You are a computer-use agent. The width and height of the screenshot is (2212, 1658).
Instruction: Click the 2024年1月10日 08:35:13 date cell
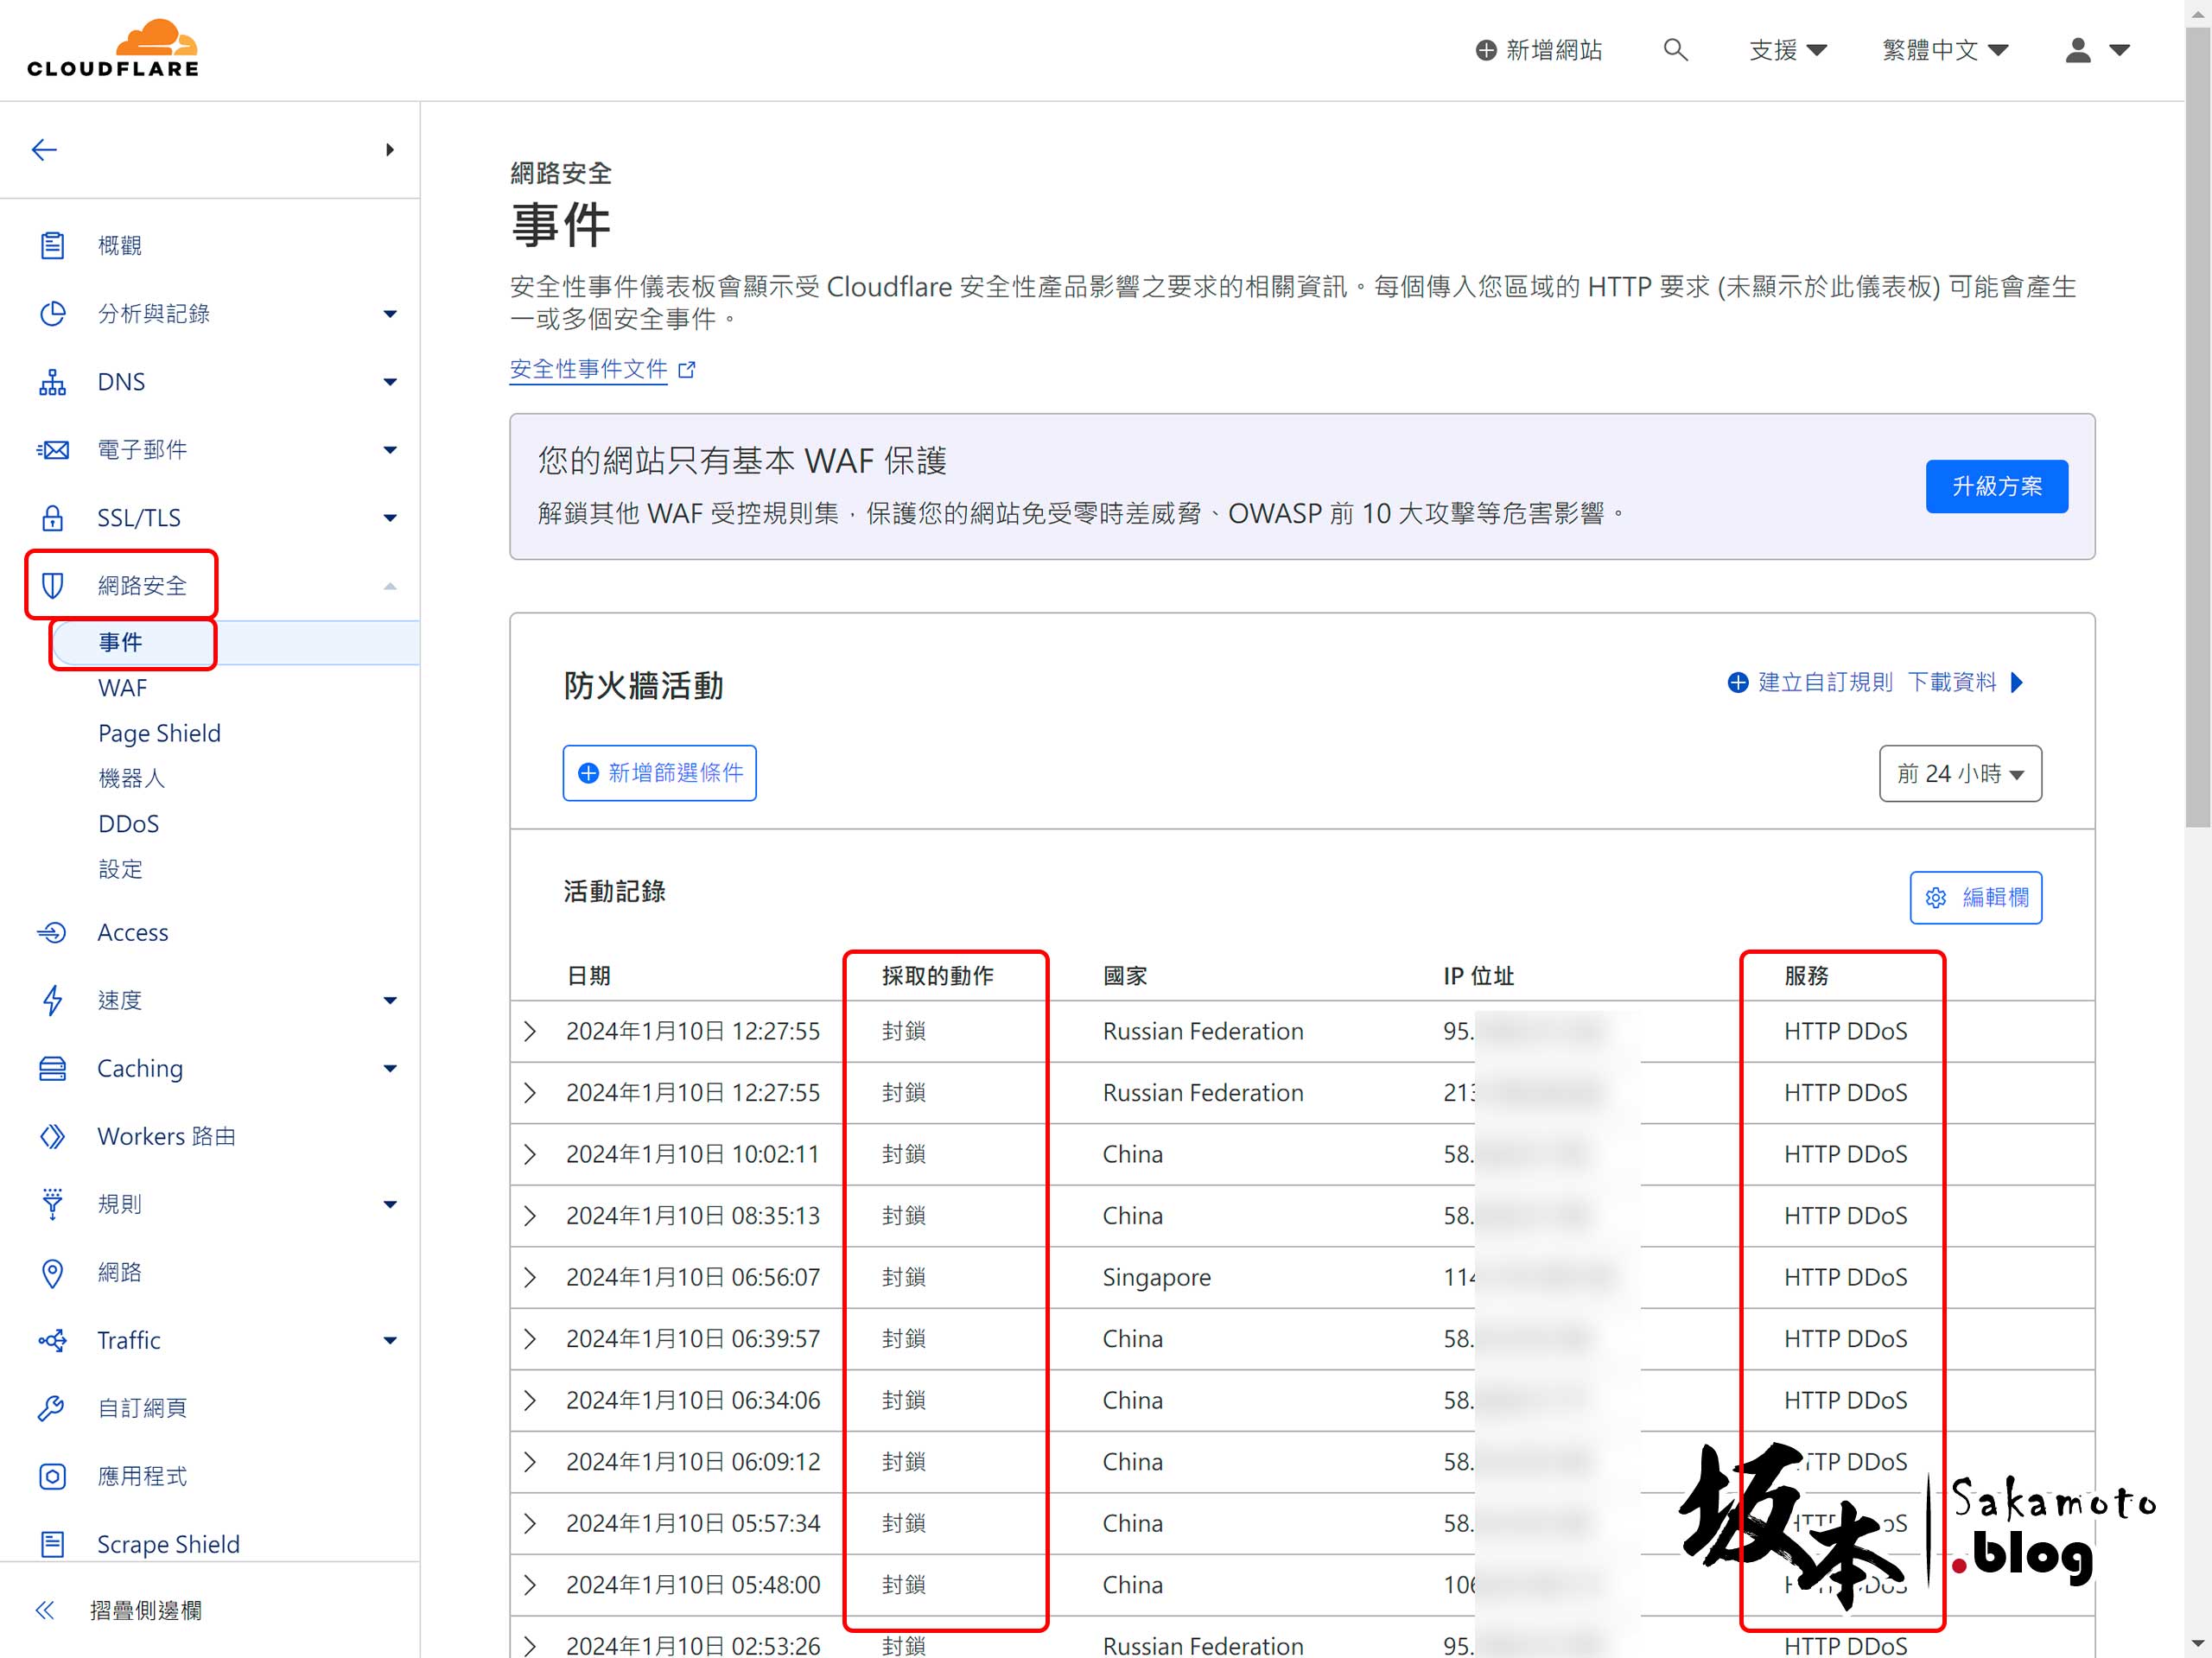pyautogui.click(x=692, y=1216)
